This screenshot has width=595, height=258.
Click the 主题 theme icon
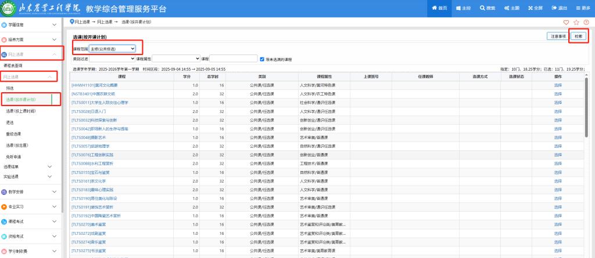(x=507, y=8)
